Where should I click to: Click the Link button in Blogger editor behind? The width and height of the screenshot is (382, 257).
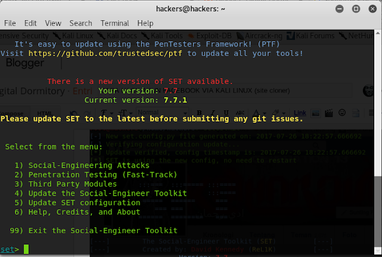300,113
